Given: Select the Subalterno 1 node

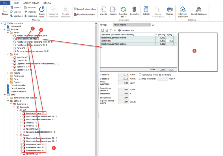Looking at the screenshot, I should pyautogui.click(x=22, y=104).
